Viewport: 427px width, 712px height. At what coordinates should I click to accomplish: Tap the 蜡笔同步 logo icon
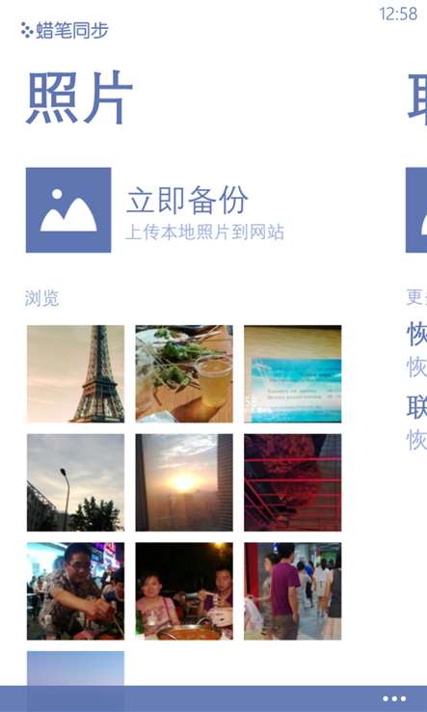[27, 30]
